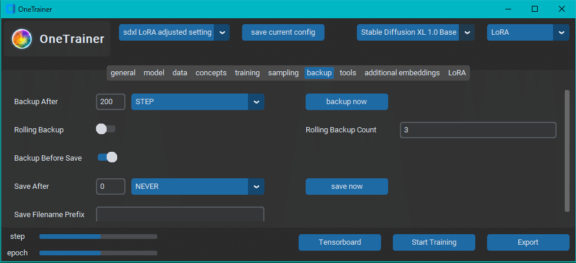Focus the Backup After value field
This screenshot has width=576, height=263.
pyautogui.click(x=111, y=102)
